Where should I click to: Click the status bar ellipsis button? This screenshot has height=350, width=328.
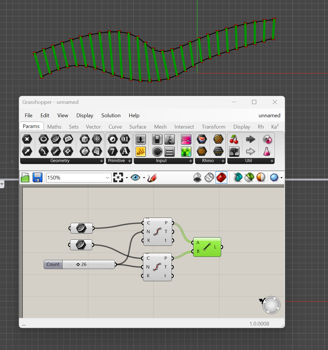pyautogui.click(x=24, y=324)
